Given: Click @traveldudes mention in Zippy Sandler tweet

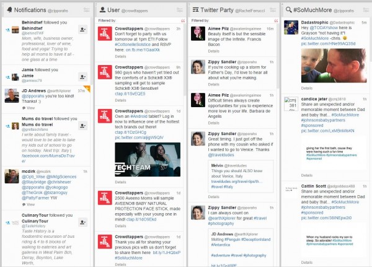Looking at the screenshot, I should pyautogui.click(x=221, y=155).
